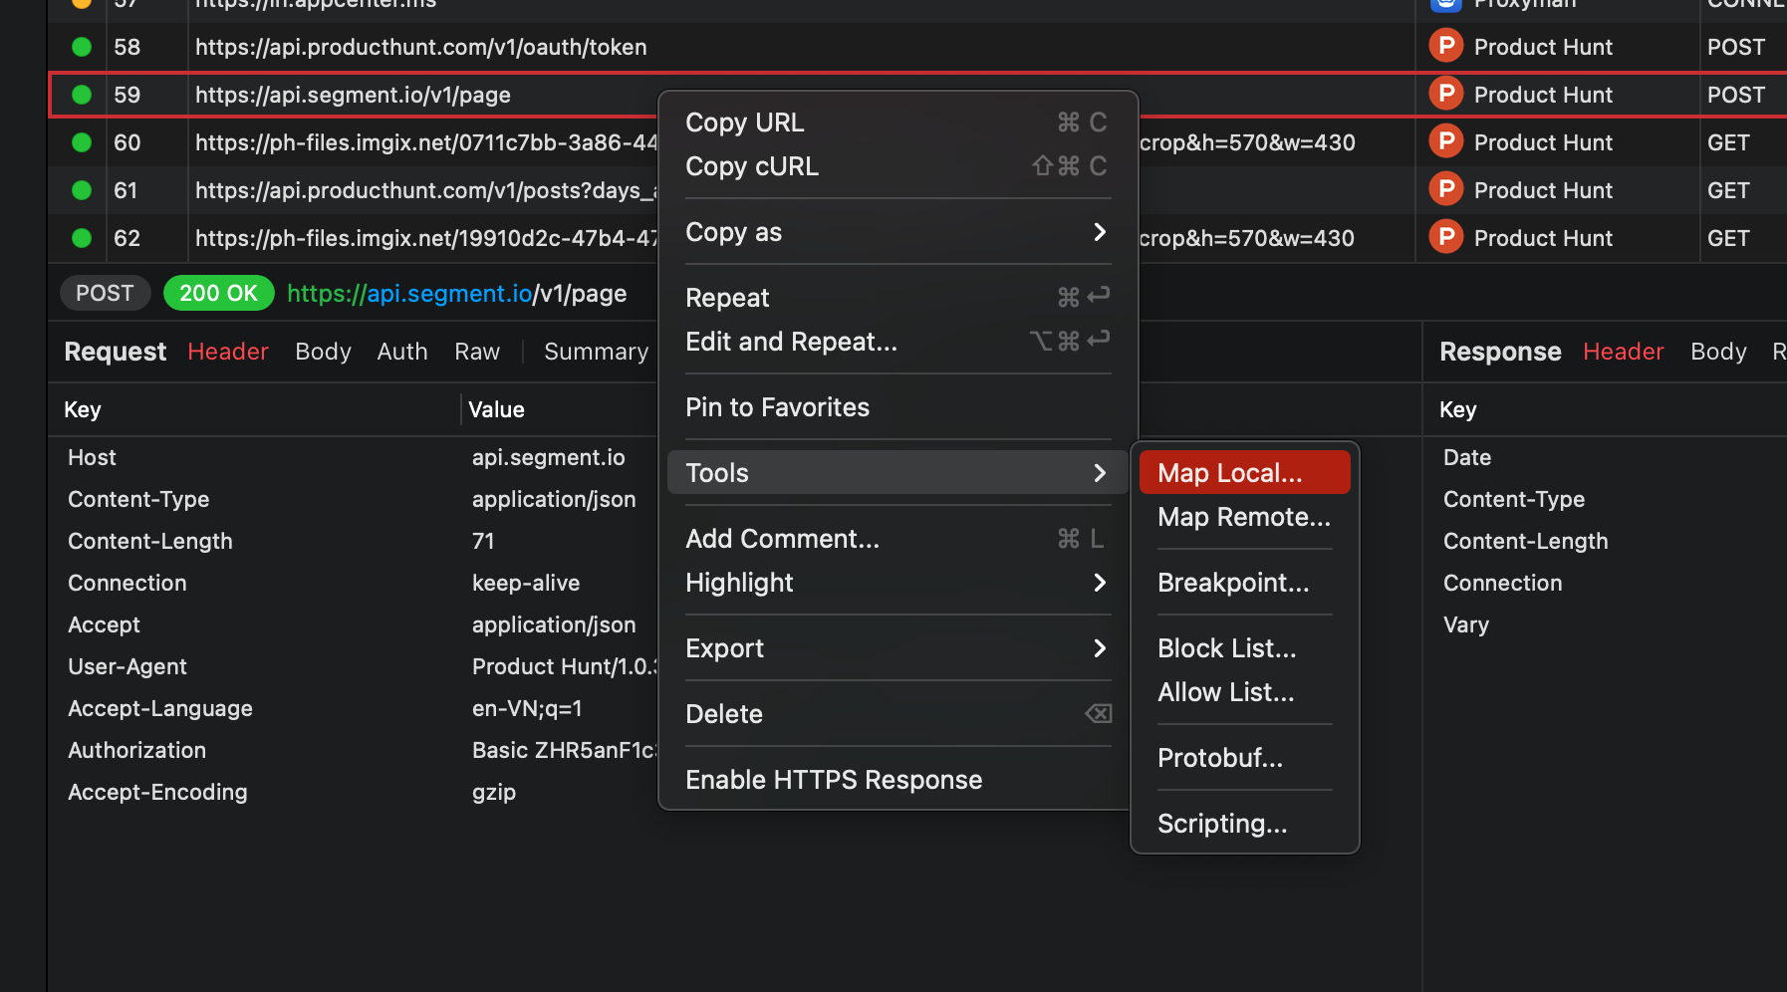Select request 60 imgix URL

(x=426, y=142)
